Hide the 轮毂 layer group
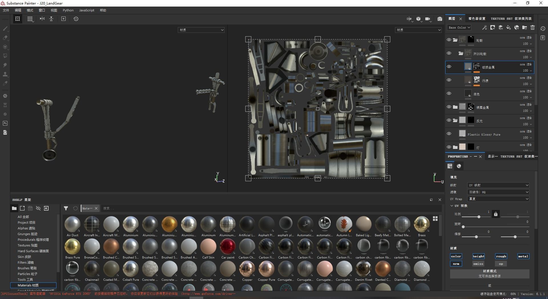This screenshot has width=548, height=299. tap(449, 40)
